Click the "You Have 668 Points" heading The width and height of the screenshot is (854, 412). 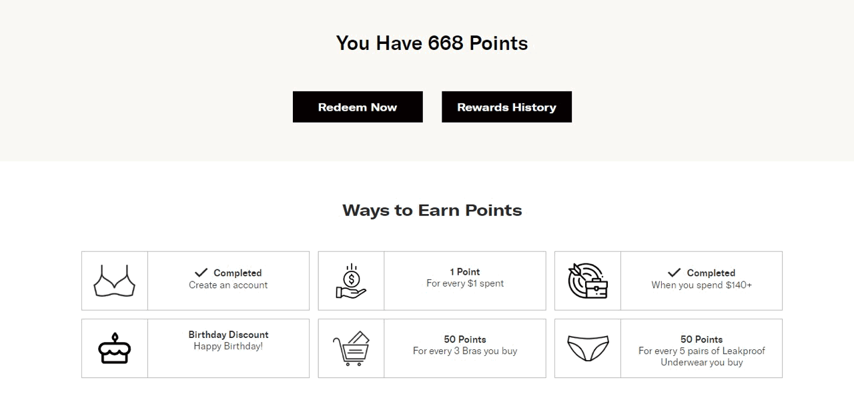[x=432, y=43]
